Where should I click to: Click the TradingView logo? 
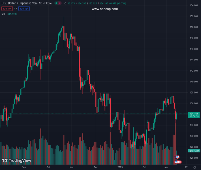point(16,161)
